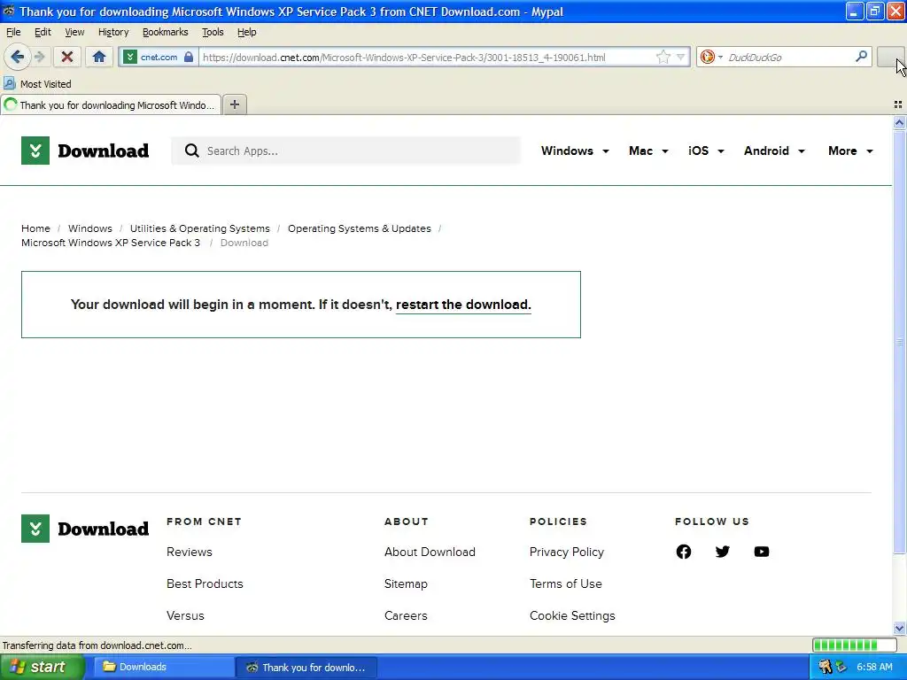The image size is (907, 680).
Task: Bookmark this page with the star icon
Action: 663,57
